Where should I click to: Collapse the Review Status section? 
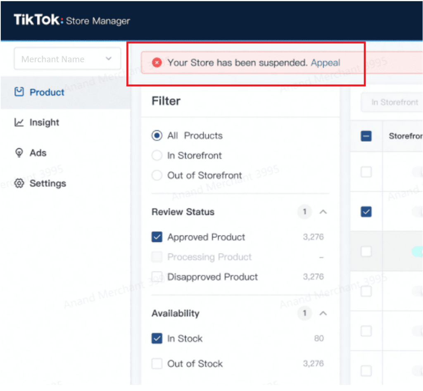323,212
